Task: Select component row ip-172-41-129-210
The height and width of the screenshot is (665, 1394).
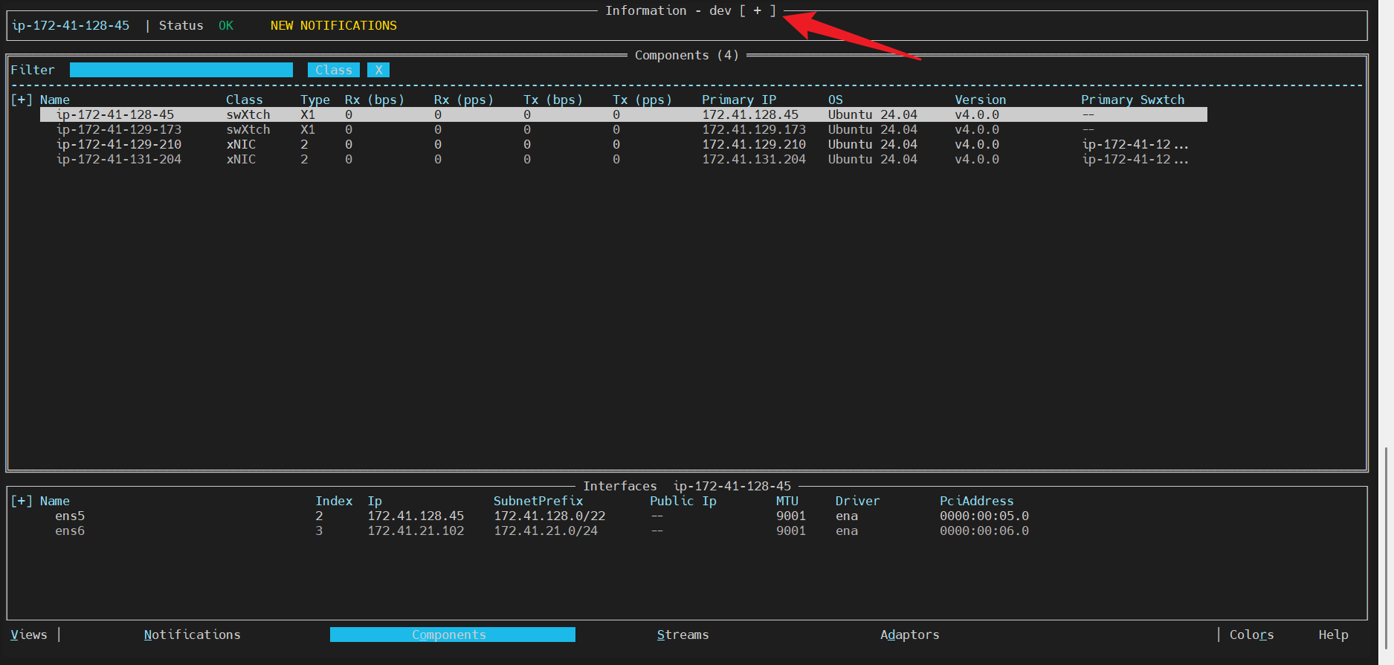Action: tap(624, 144)
